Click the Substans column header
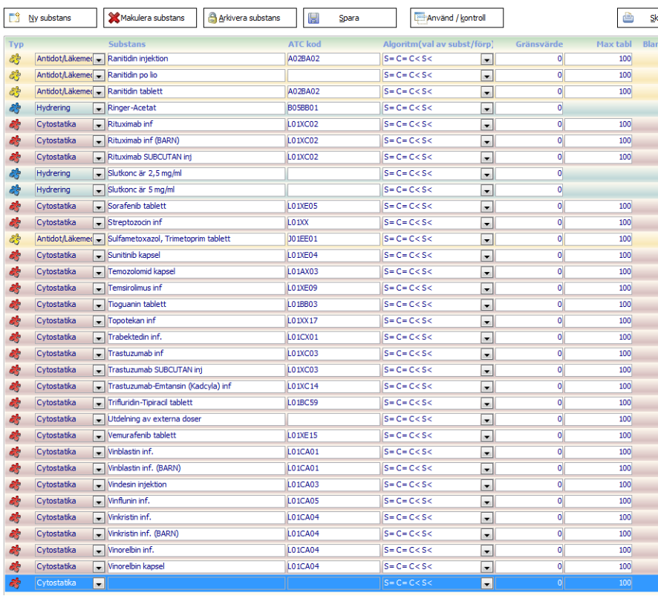The height and width of the screenshot is (596, 658). pyautogui.click(x=127, y=45)
